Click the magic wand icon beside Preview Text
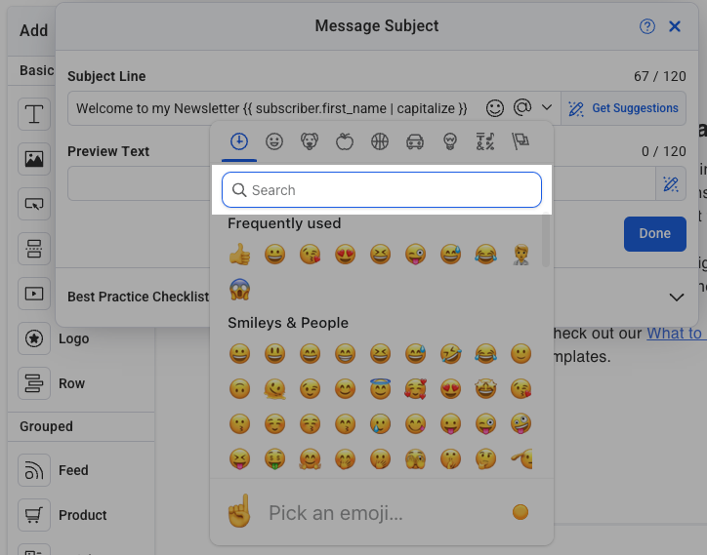This screenshot has height=555, width=707. pos(671,183)
